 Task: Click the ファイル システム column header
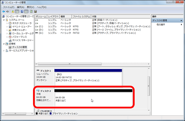tap(81, 16)
